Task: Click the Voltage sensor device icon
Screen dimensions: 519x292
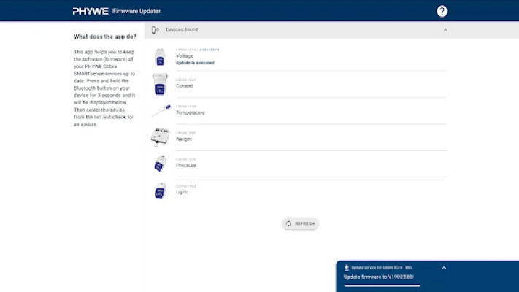Action: pyautogui.click(x=160, y=57)
